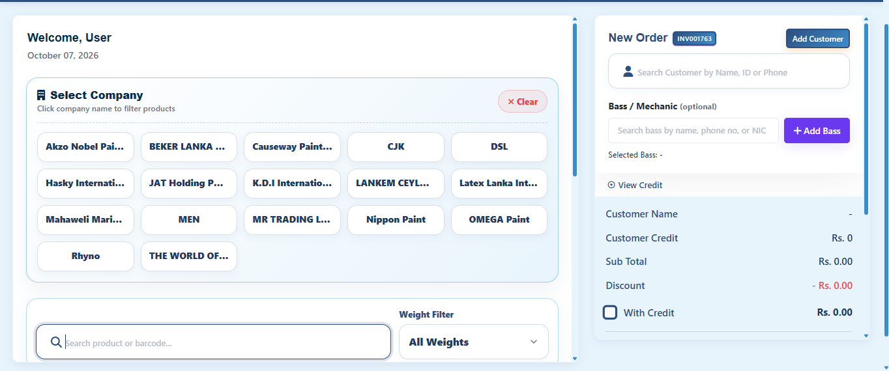Click the plus-circle icon next to View Credit
Image resolution: width=889 pixels, height=371 pixels.
click(x=611, y=185)
